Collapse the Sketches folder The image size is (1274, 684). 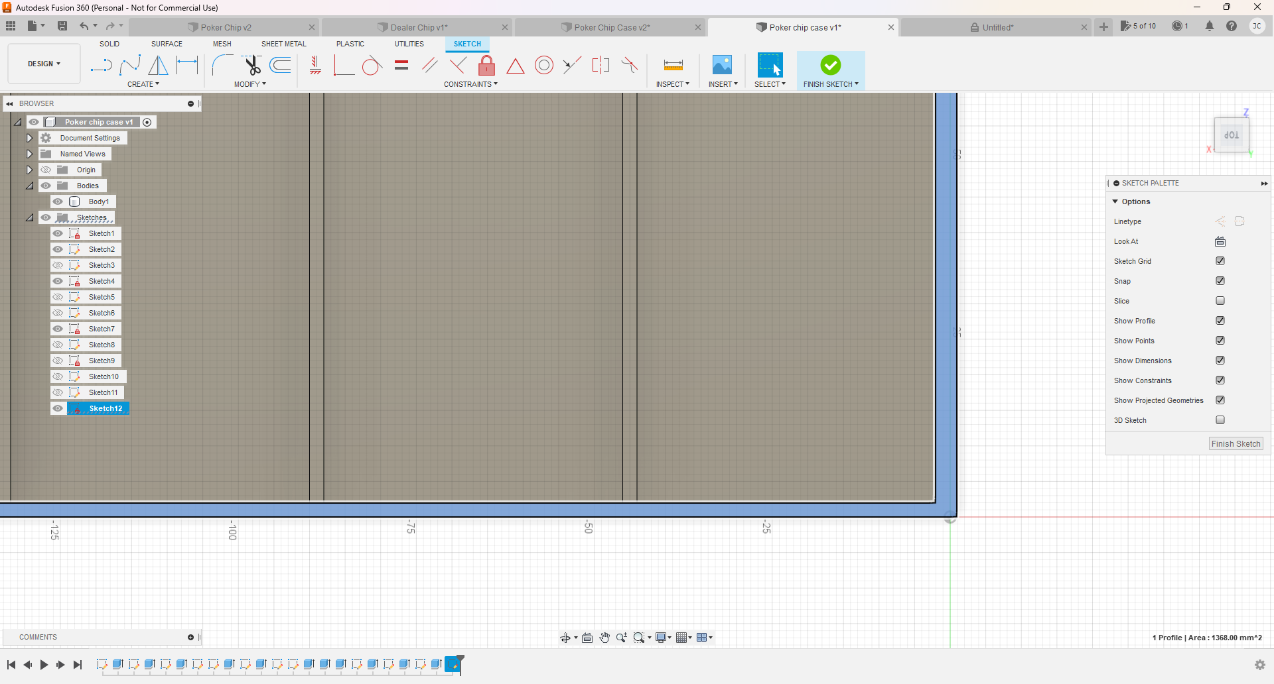pyautogui.click(x=29, y=217)
